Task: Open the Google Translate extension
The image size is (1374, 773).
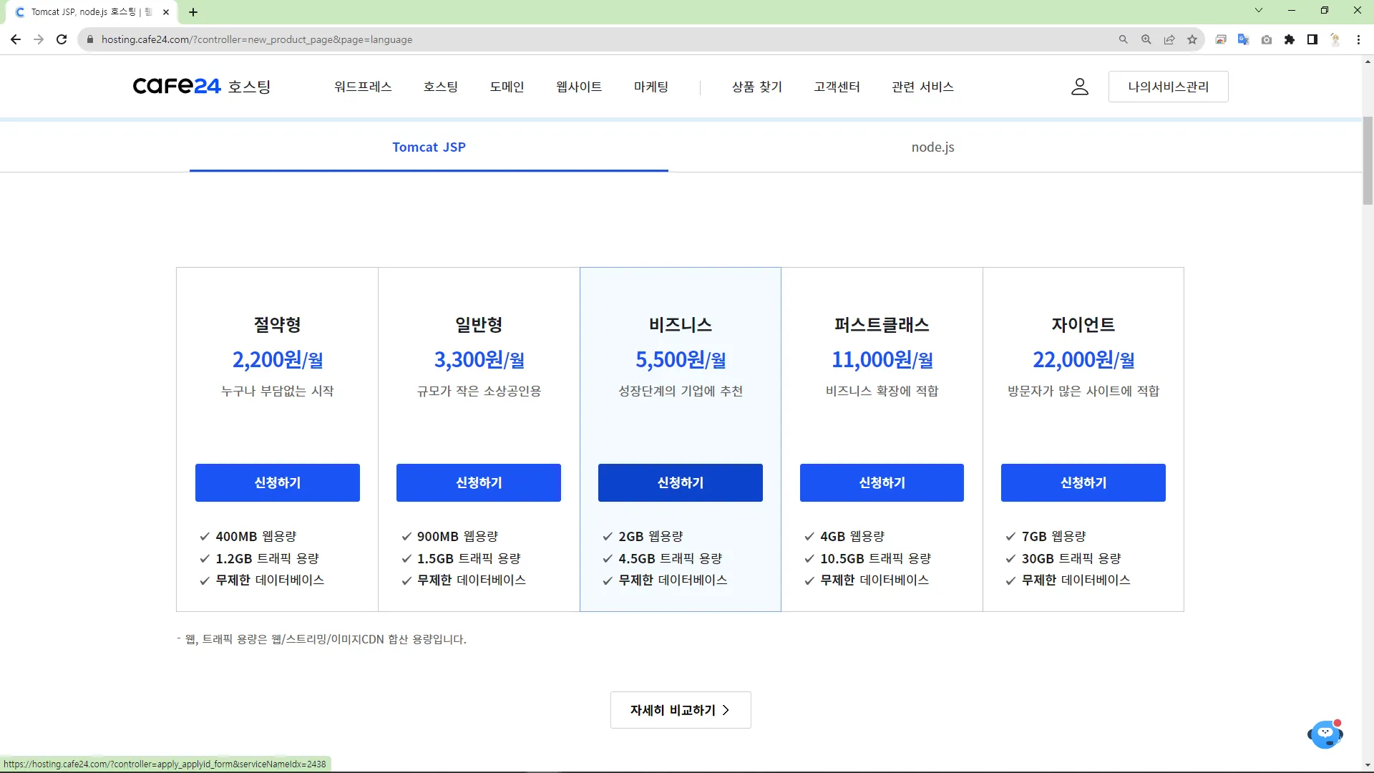Action: click(1243, 39)
